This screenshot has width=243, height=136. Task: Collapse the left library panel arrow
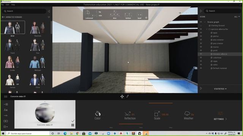[49, 11]
